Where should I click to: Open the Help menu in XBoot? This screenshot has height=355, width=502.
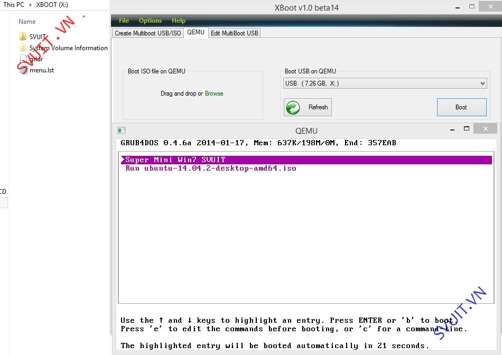[178, 21]
